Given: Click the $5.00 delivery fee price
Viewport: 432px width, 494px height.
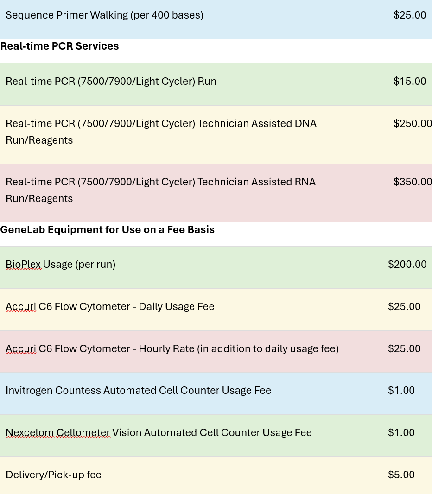Looking at the screenshot, I should pyautogui.click(x=401, y=475).
